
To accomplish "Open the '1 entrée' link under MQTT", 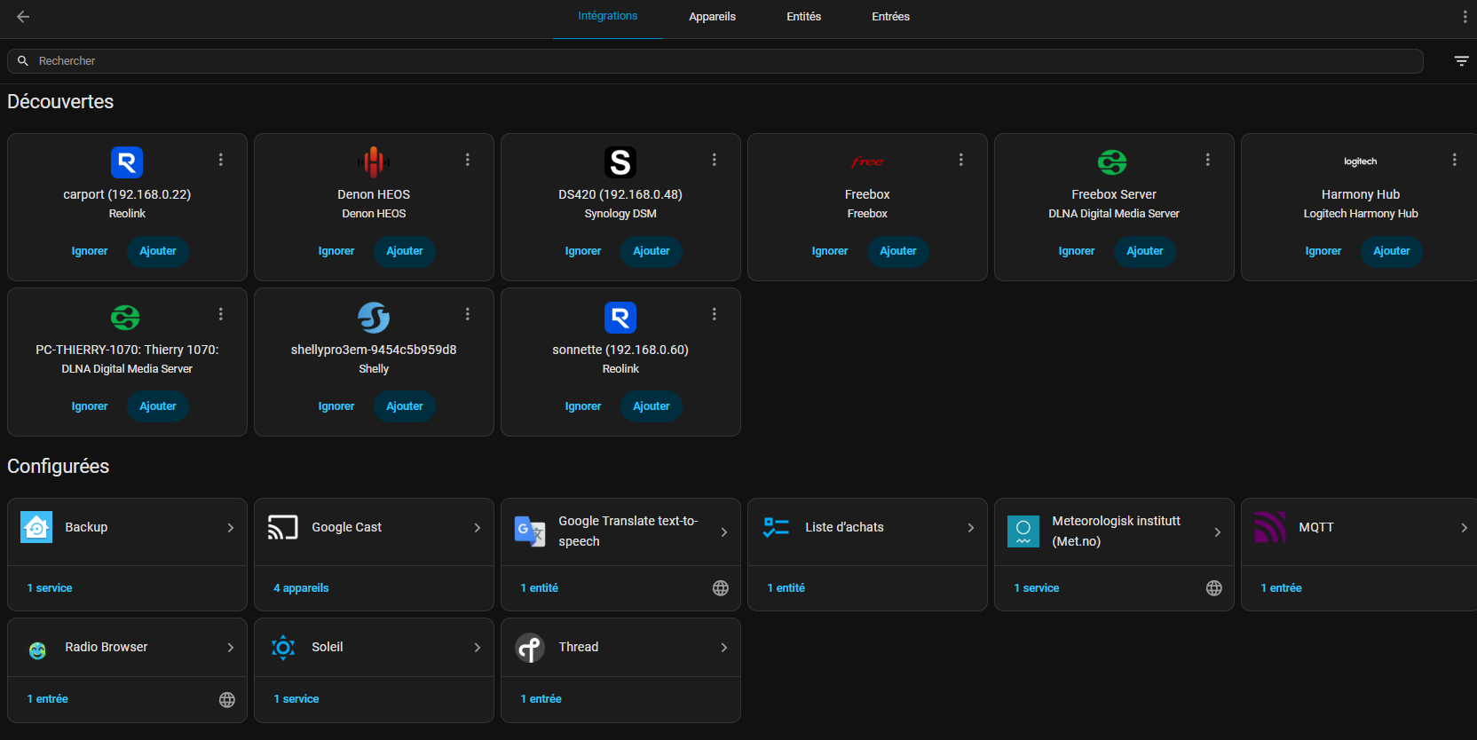I will pyautogui.click(x=1281, y=588).
